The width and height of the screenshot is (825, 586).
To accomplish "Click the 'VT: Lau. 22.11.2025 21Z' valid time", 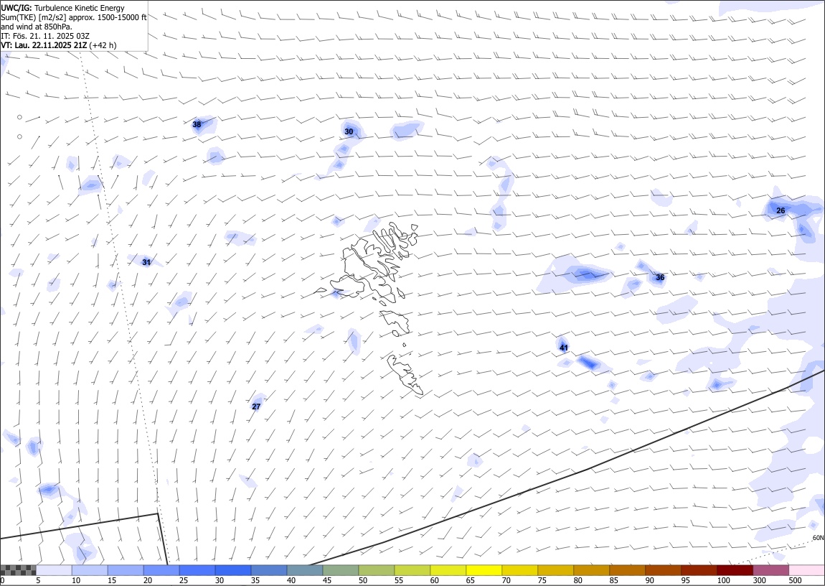I will (58, 45).
